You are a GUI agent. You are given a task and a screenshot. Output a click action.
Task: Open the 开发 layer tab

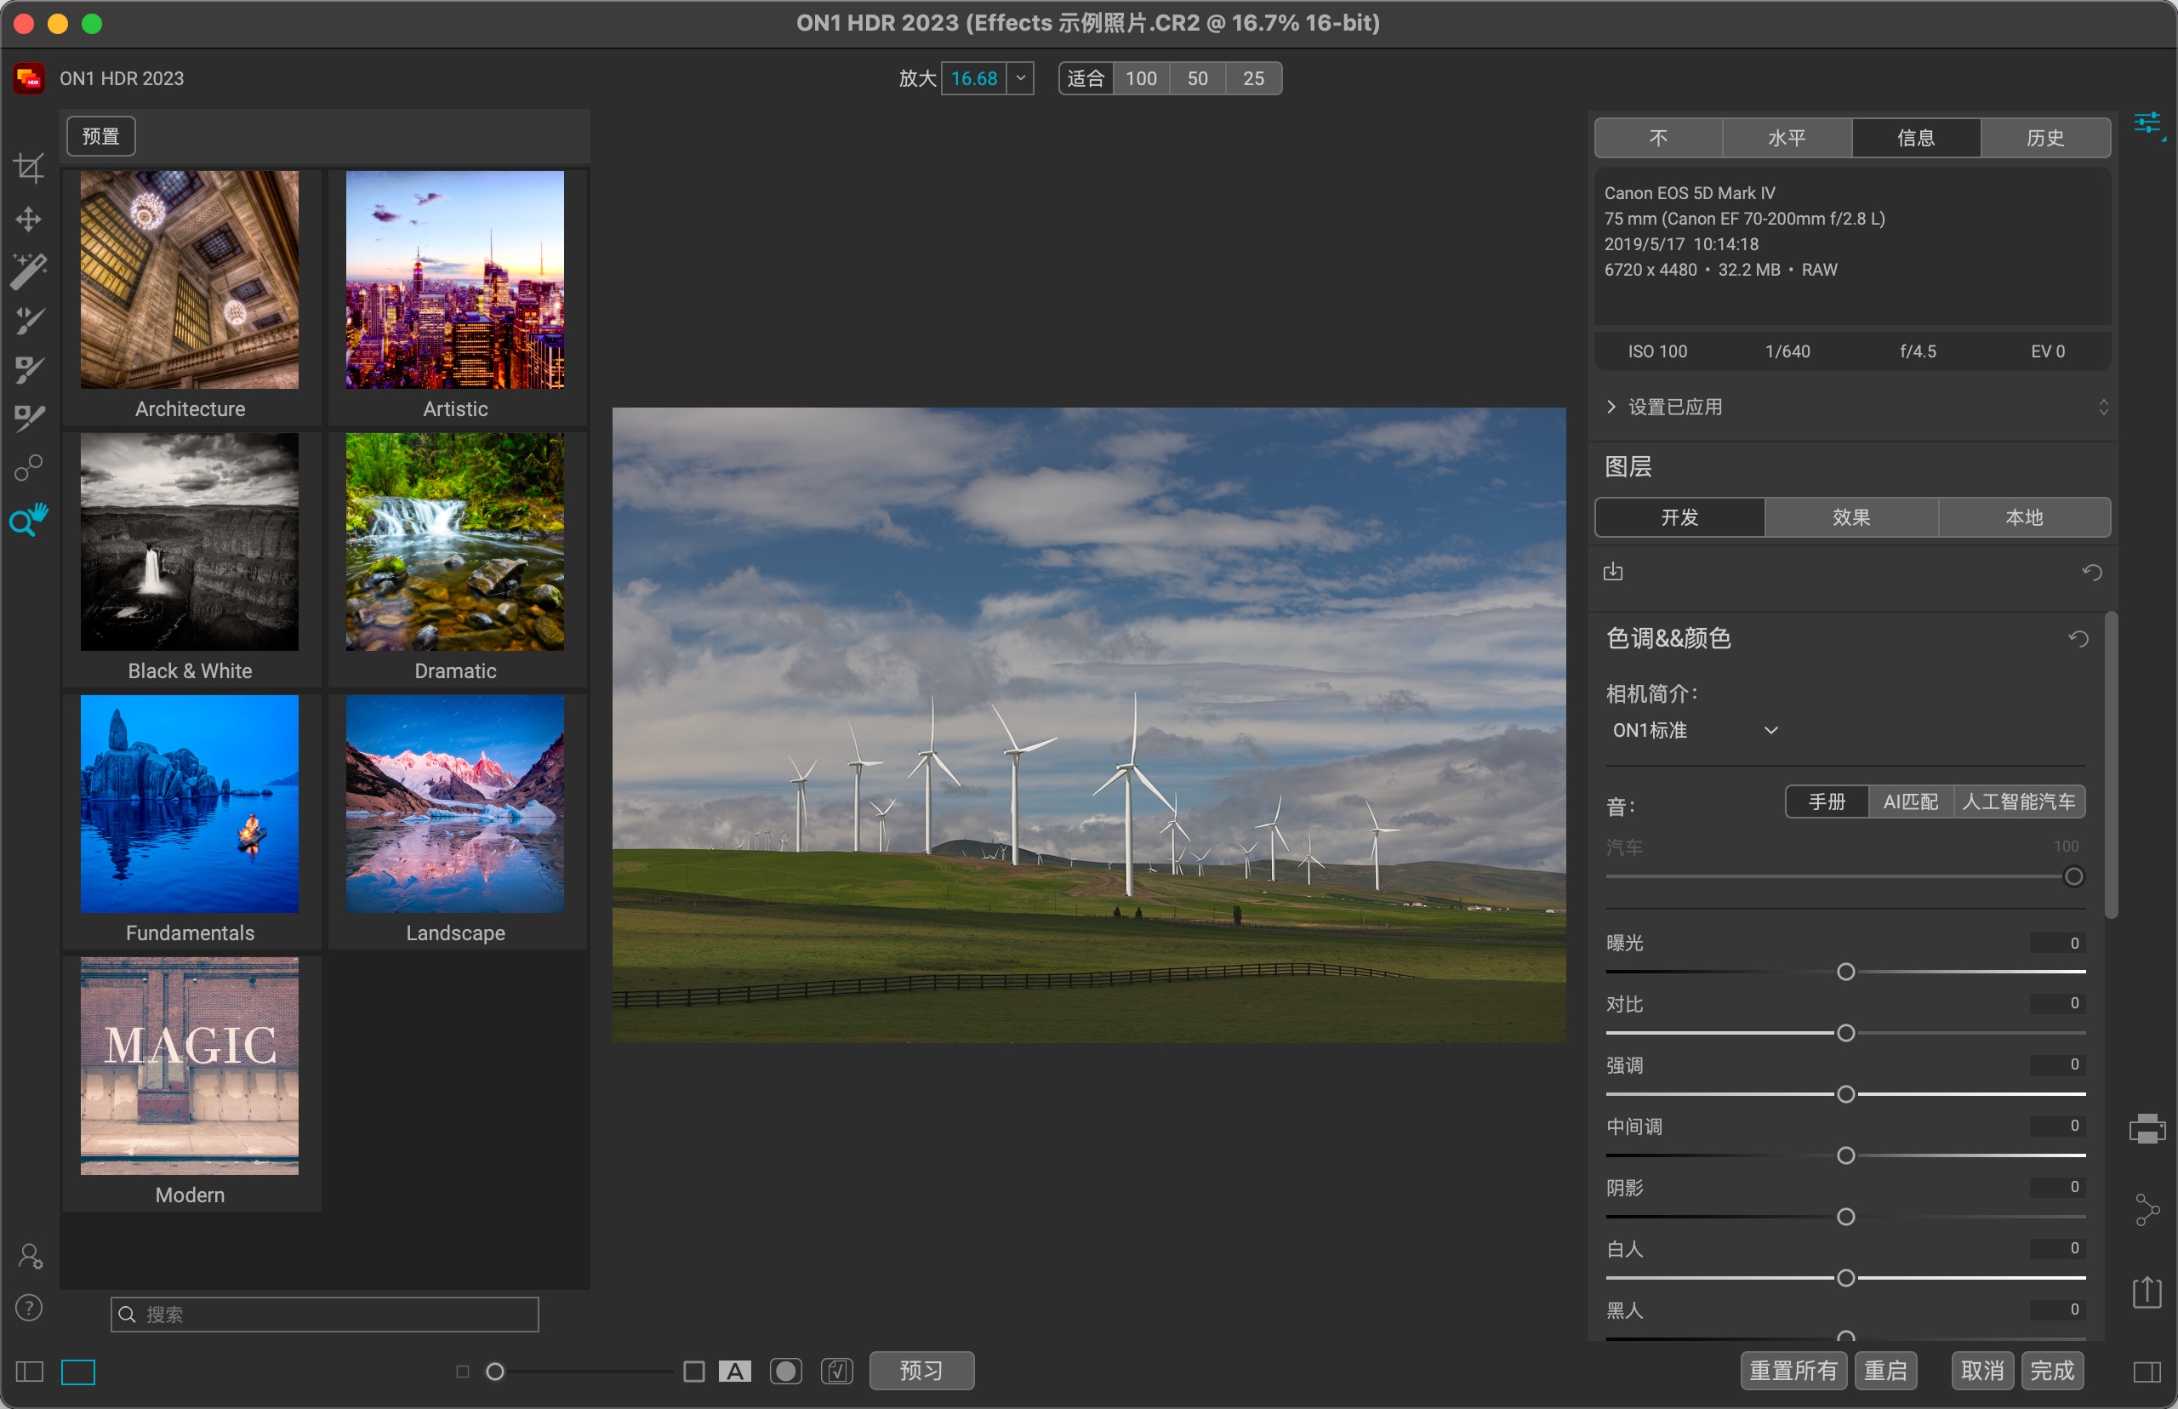1679,518
